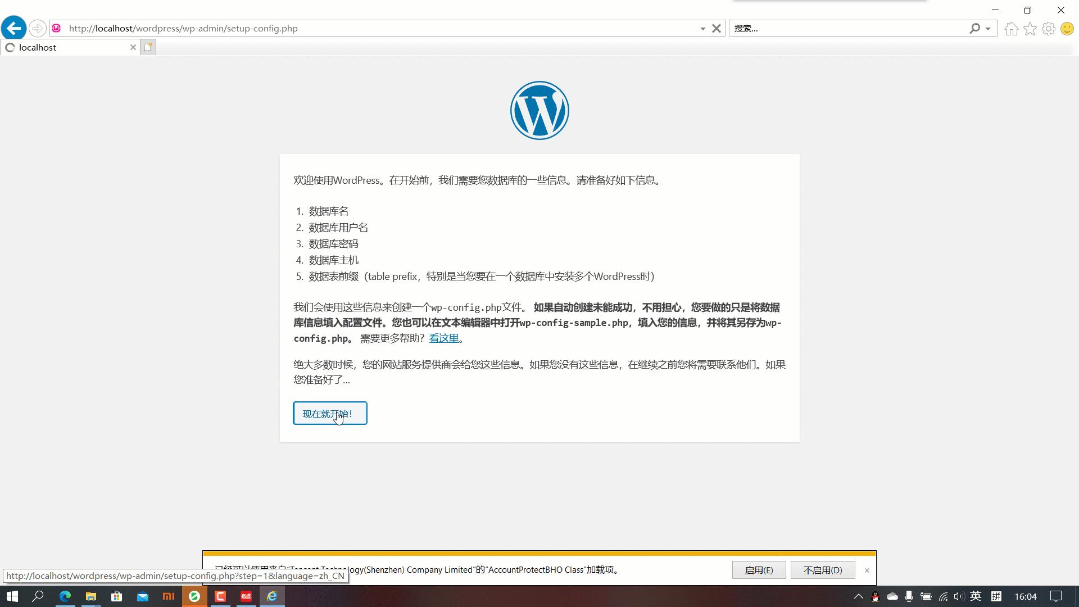
Task: Open the Tools gear icon
Action: click(x=1049, y=29)
